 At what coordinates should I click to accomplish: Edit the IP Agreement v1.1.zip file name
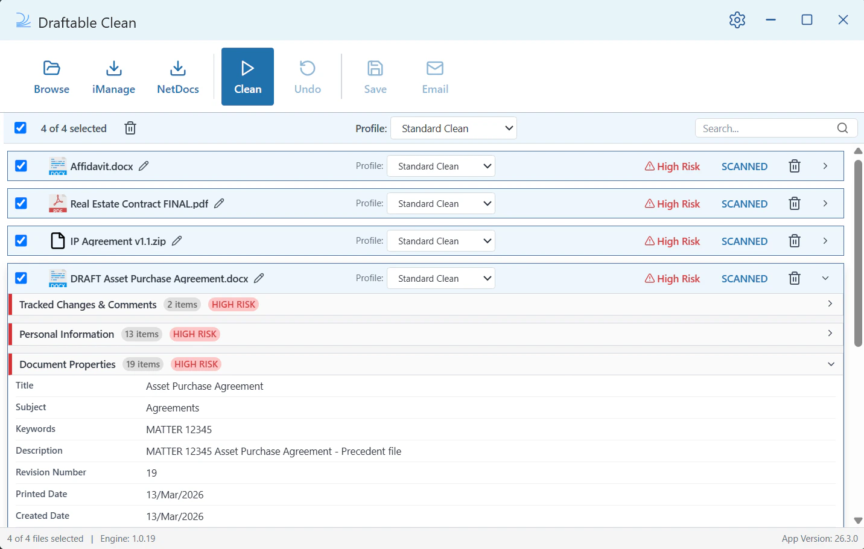point(177,241)
